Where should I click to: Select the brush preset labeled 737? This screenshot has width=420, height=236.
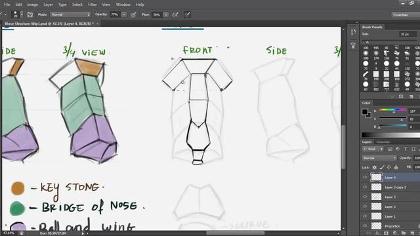[x=387, y=86]
